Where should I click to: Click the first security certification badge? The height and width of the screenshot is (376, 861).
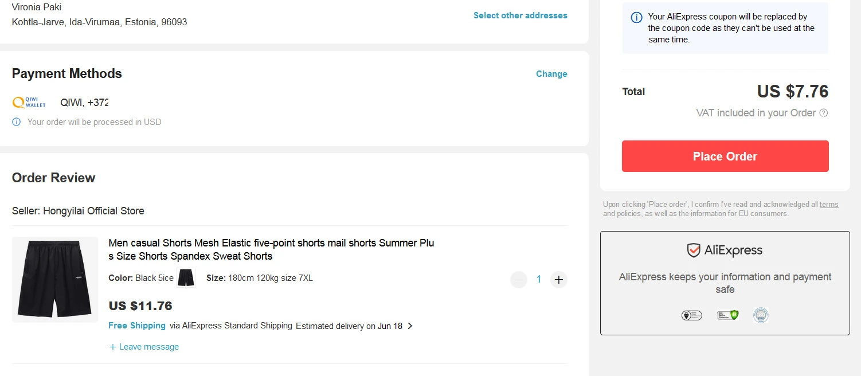[x=691, y=315]
